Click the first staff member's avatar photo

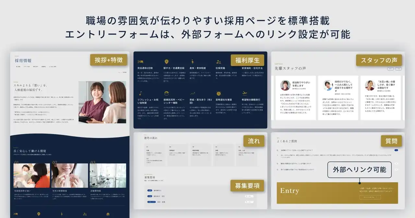285,85
